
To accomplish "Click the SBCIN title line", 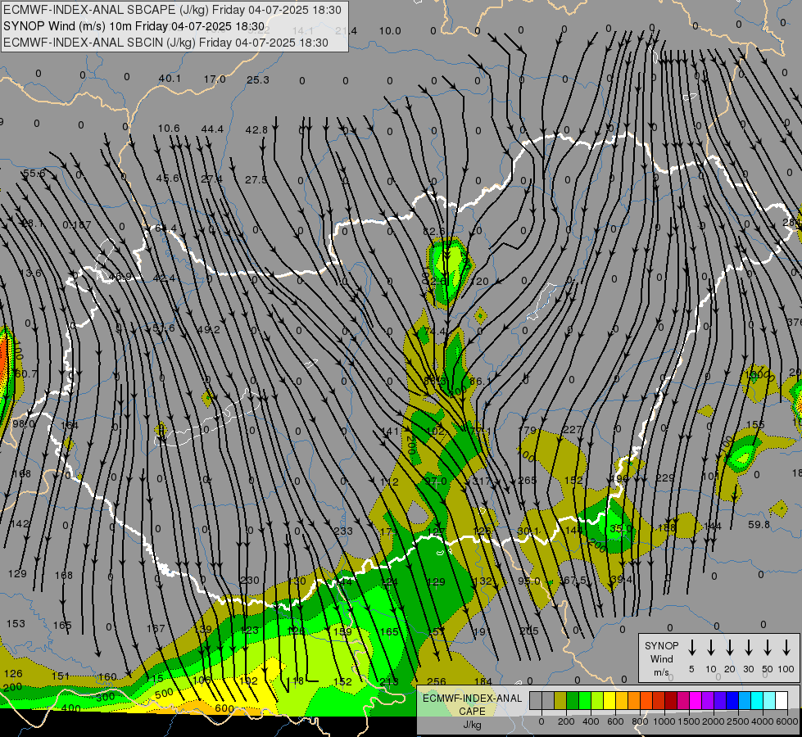I will pos(165,43).
